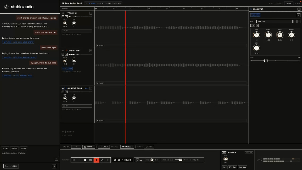Click AMBIENT BASS pan knob
302x170 pixels.
74,98
